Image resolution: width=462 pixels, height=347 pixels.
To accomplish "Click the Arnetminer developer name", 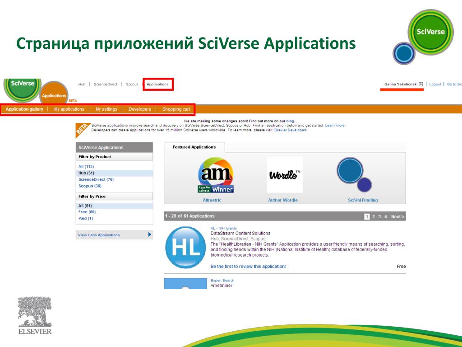I will point(221,286).
